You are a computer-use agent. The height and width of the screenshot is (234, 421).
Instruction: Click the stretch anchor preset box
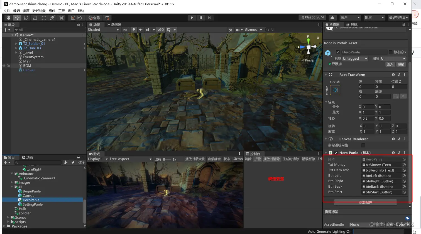pos(335,90)
